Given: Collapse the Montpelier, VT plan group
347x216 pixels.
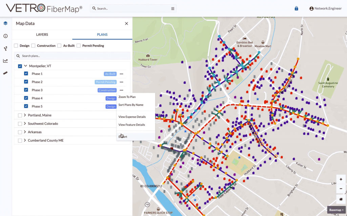Looking at the screenshot, I should coord(25,66).
